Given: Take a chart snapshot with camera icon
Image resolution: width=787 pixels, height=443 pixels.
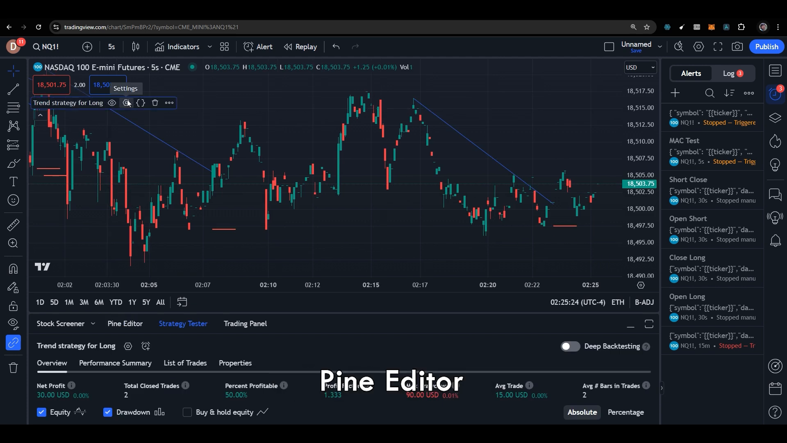Looking at the screenshot, I should coord(737,47).
